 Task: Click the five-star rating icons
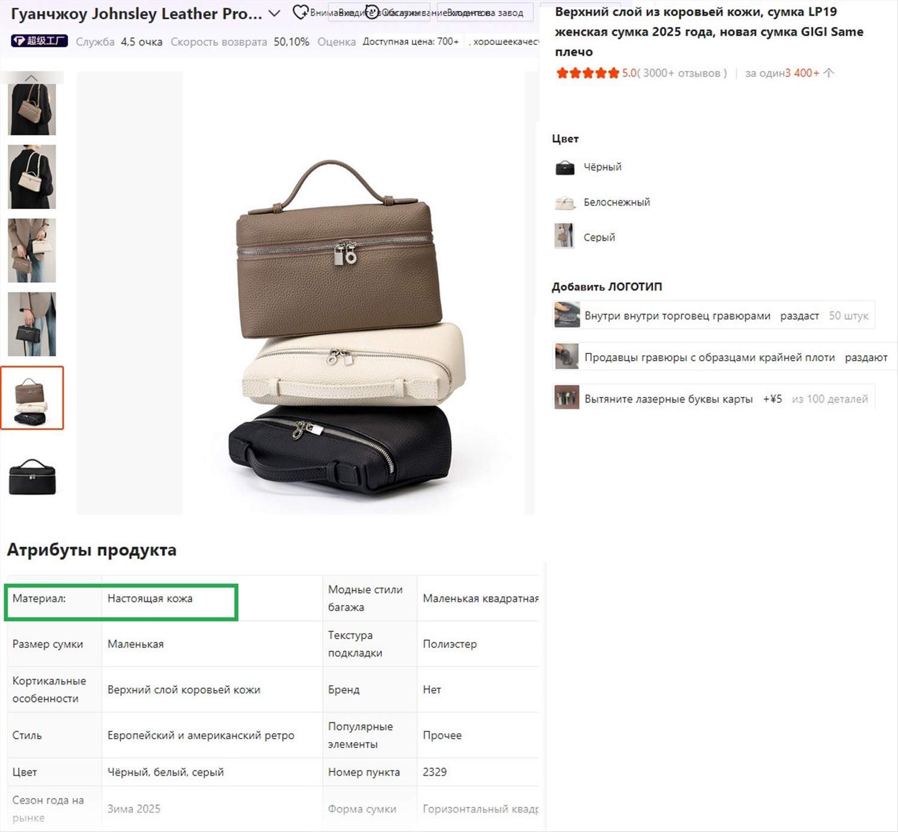pos(587,73)
